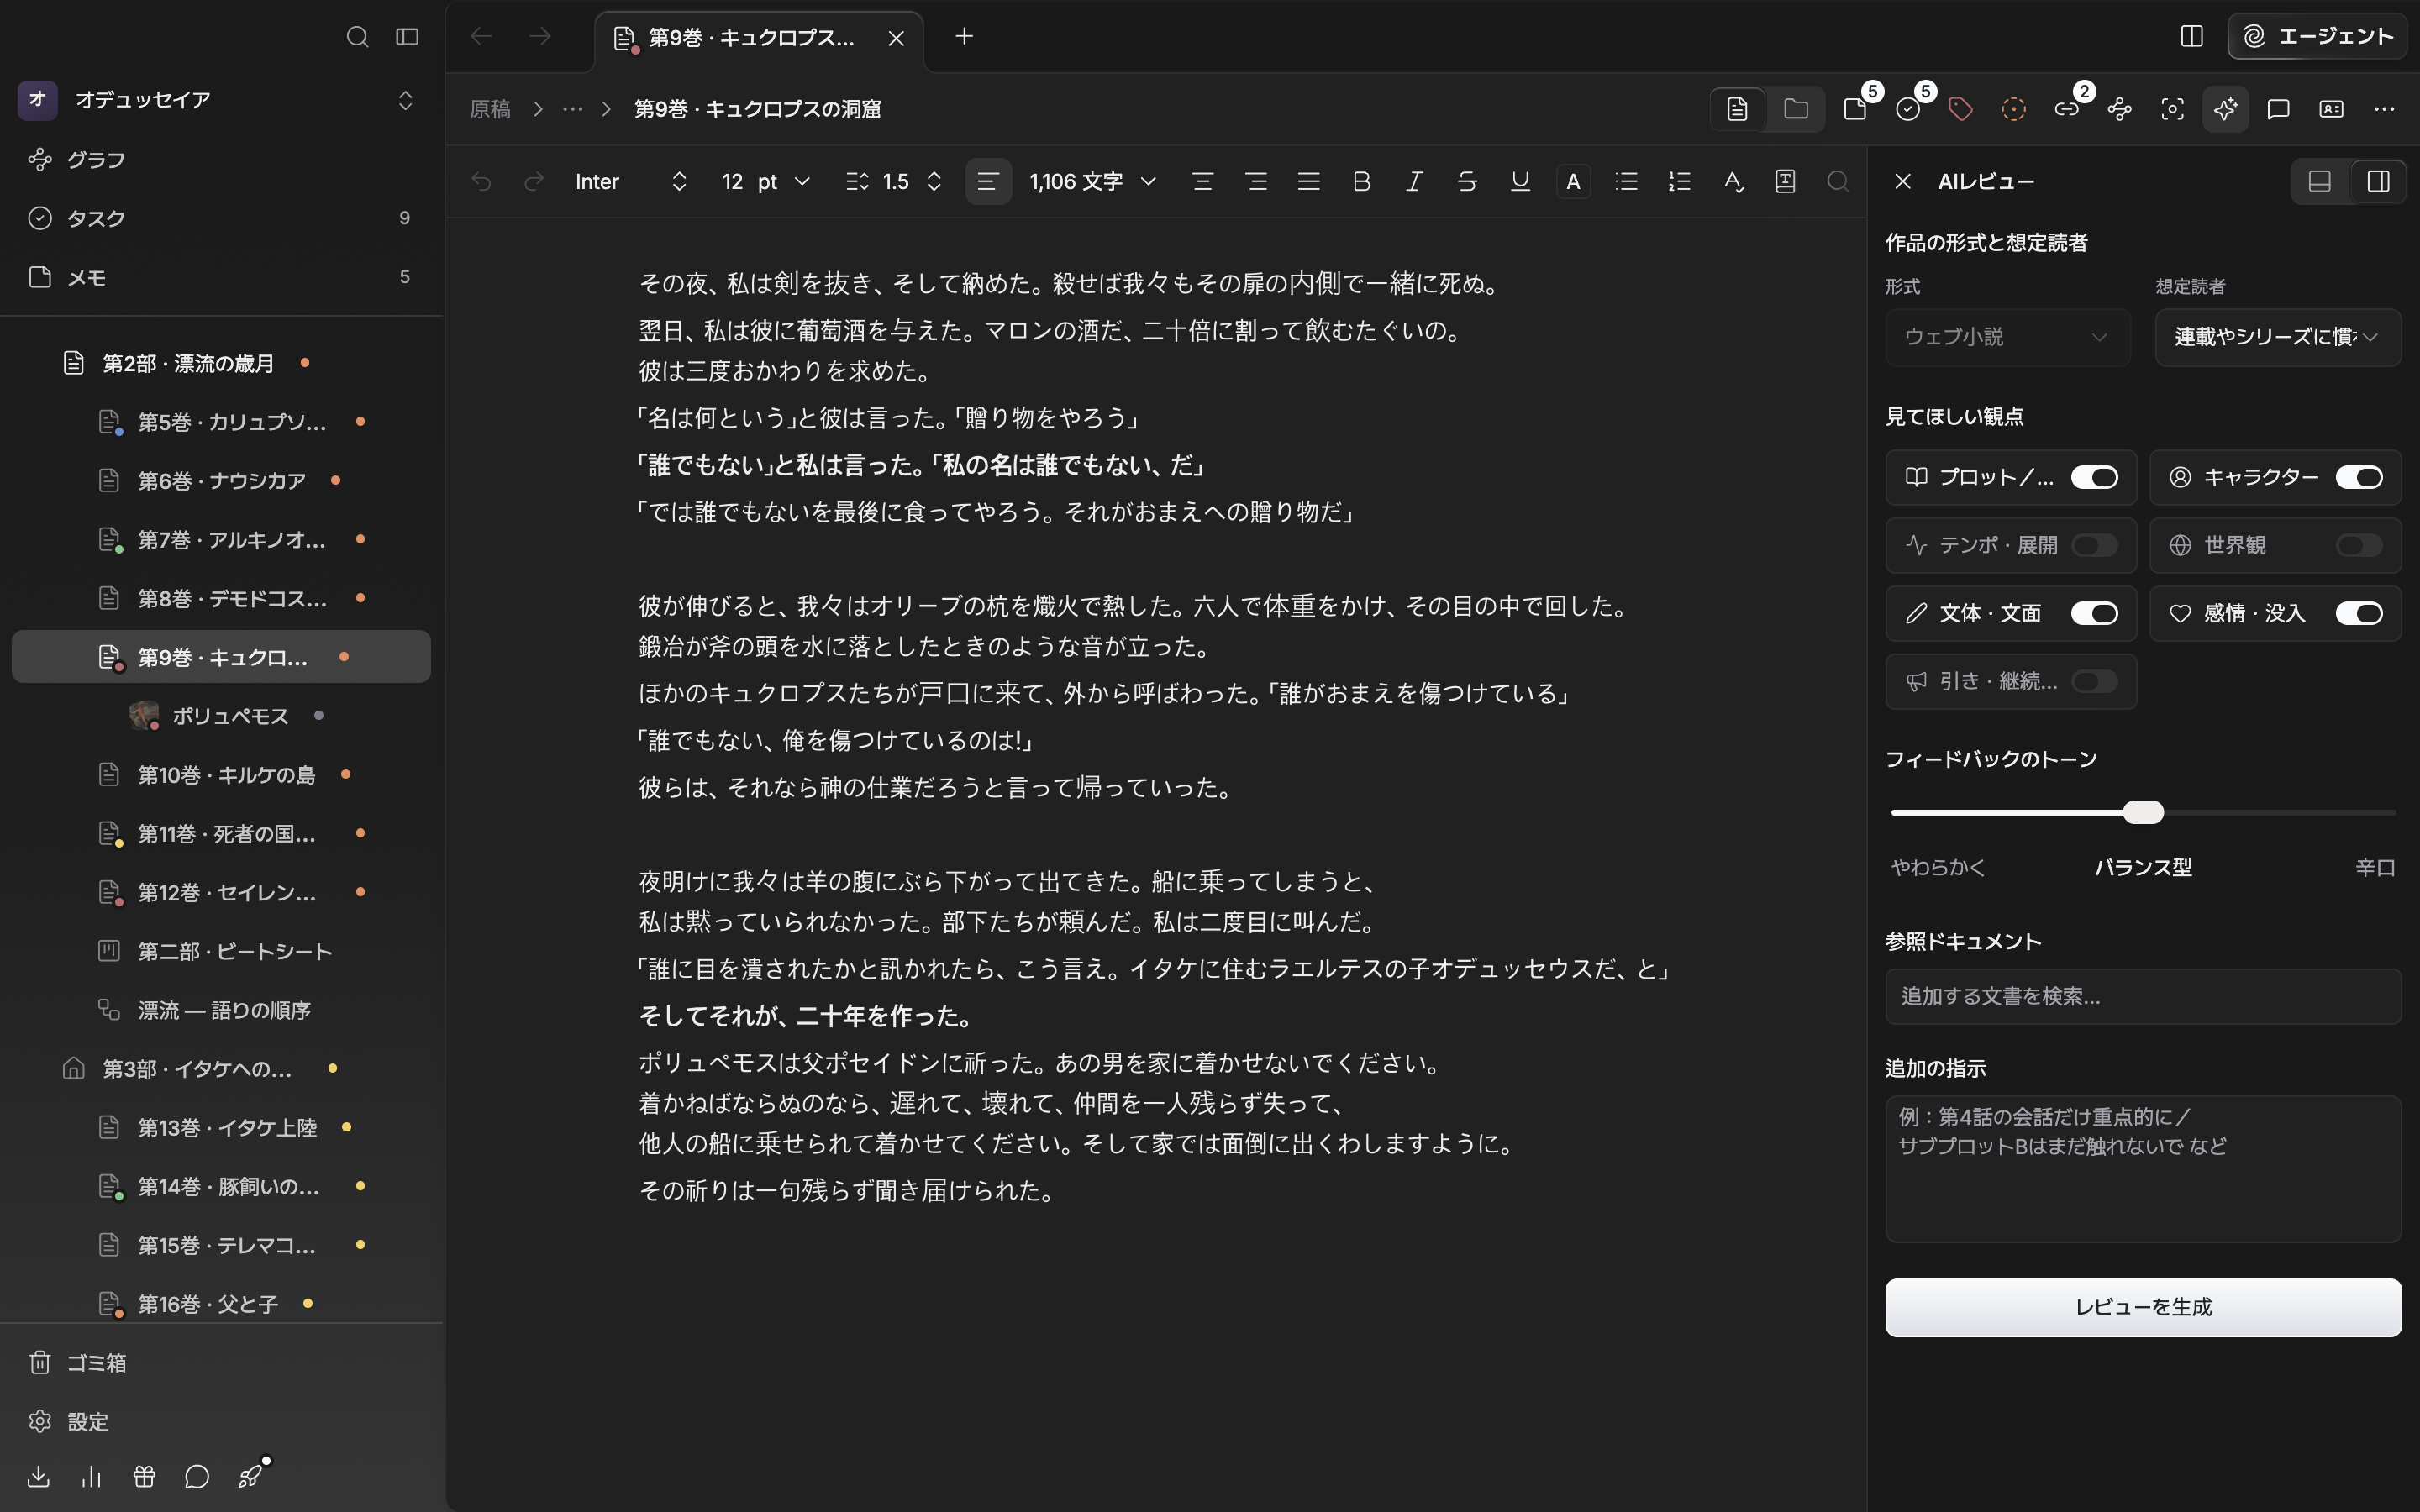This screenshot has width=2420, height=1512.
Task: Enable テンポ・展開 viewpoint switch
Action: pyautogui.click(x=2094, y=545)
